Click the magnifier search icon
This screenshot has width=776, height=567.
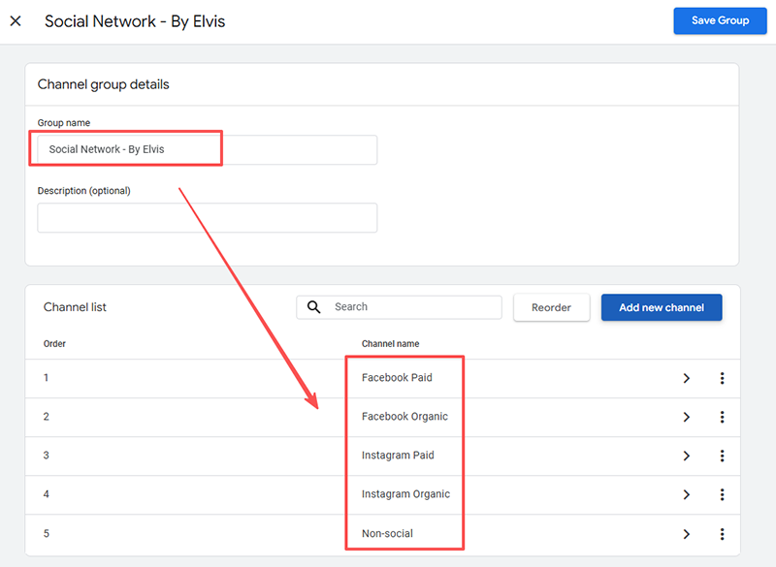(x=313, y=307)
